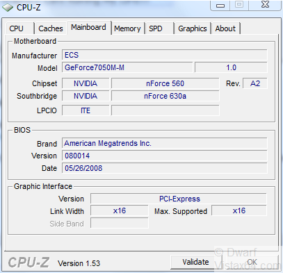Click the OK button
This screenshot has width=283, height=273.
coord(252,262)
